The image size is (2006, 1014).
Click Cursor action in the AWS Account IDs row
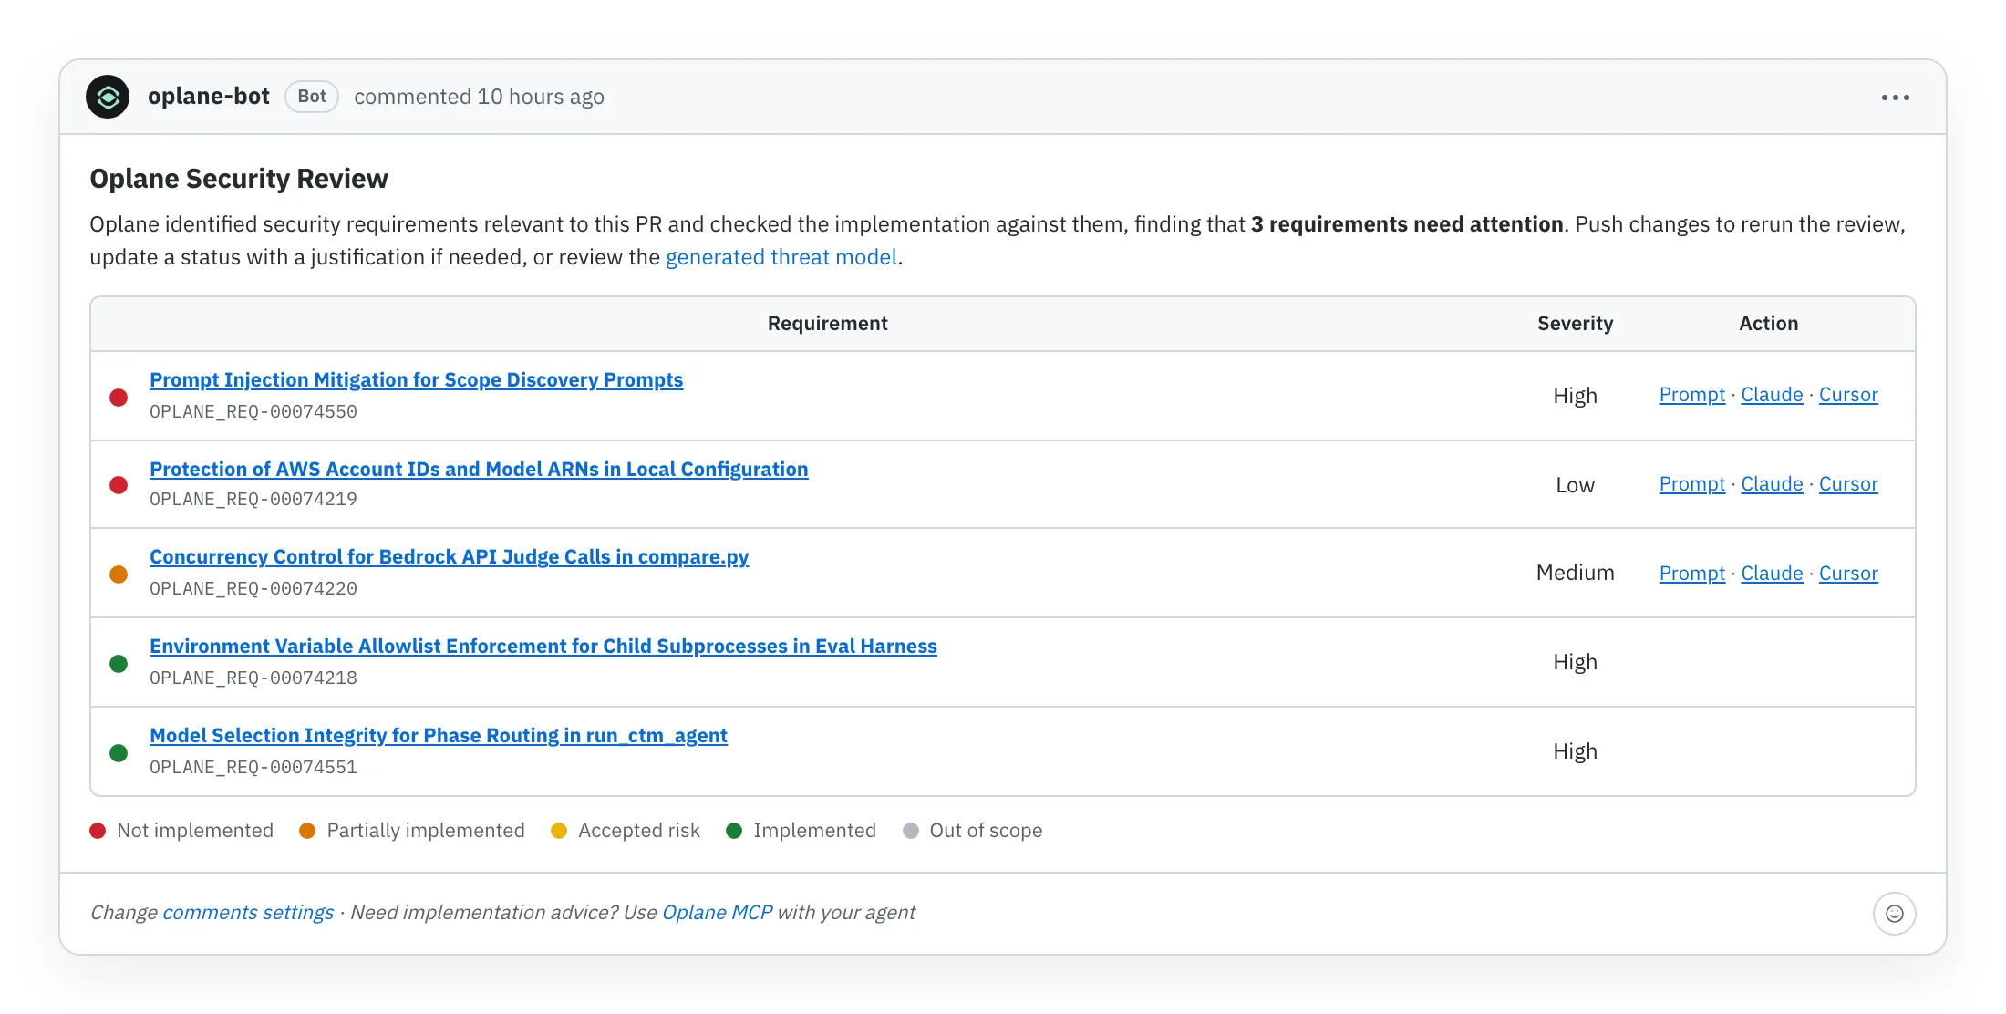1848,484
